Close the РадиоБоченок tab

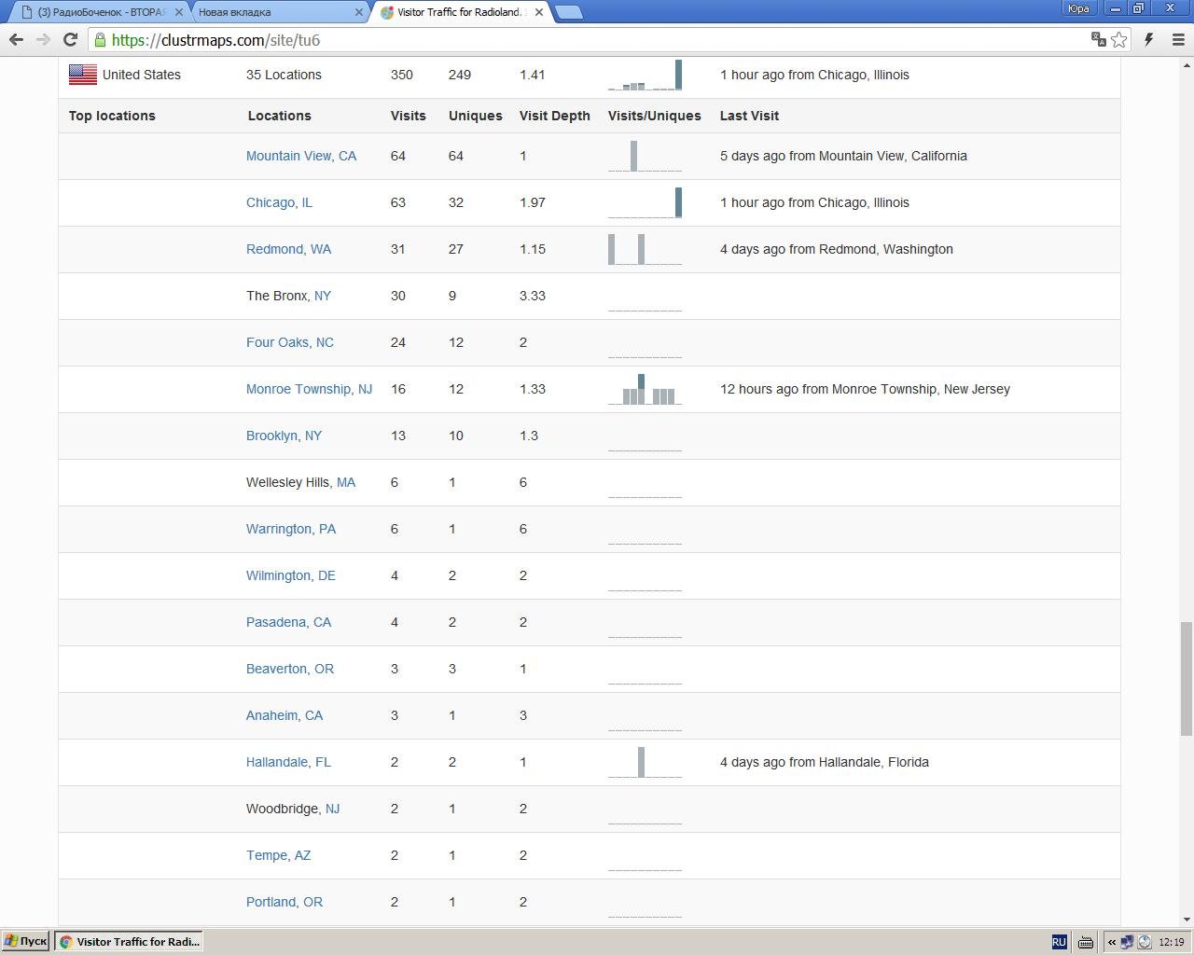179,12
